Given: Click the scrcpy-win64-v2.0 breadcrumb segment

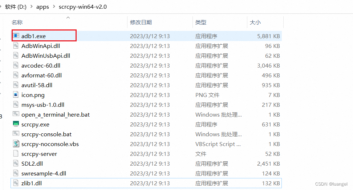Looking at the screenshot, I should pyautogui.click(x=83, y=7).
